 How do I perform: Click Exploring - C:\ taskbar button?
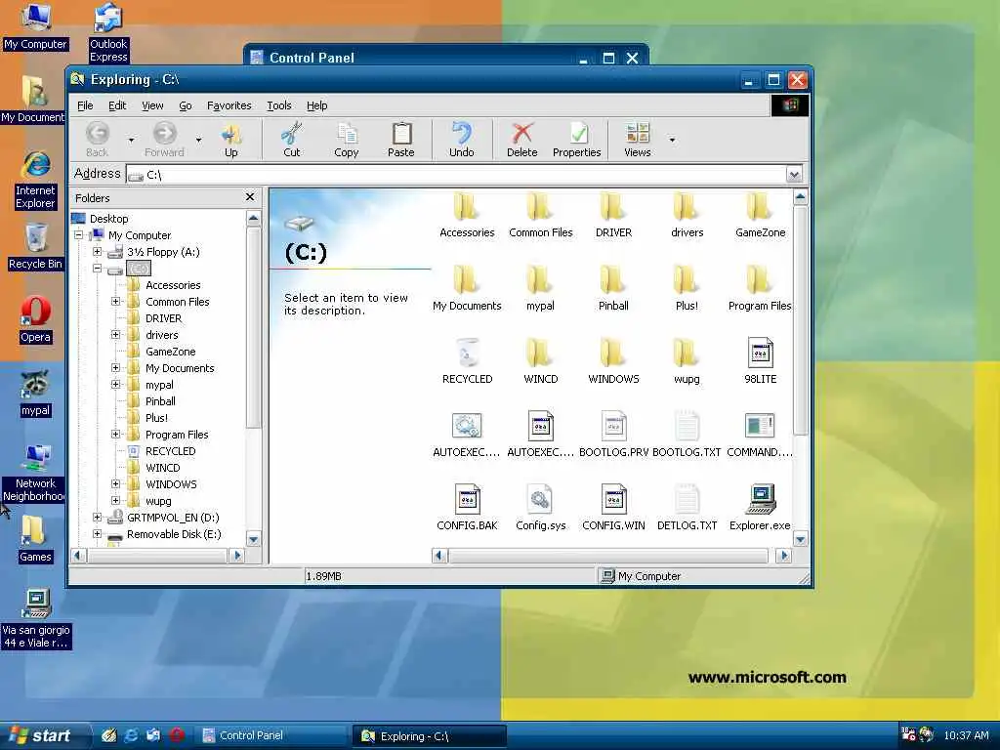pyautogui.click(x=430, y=736)
